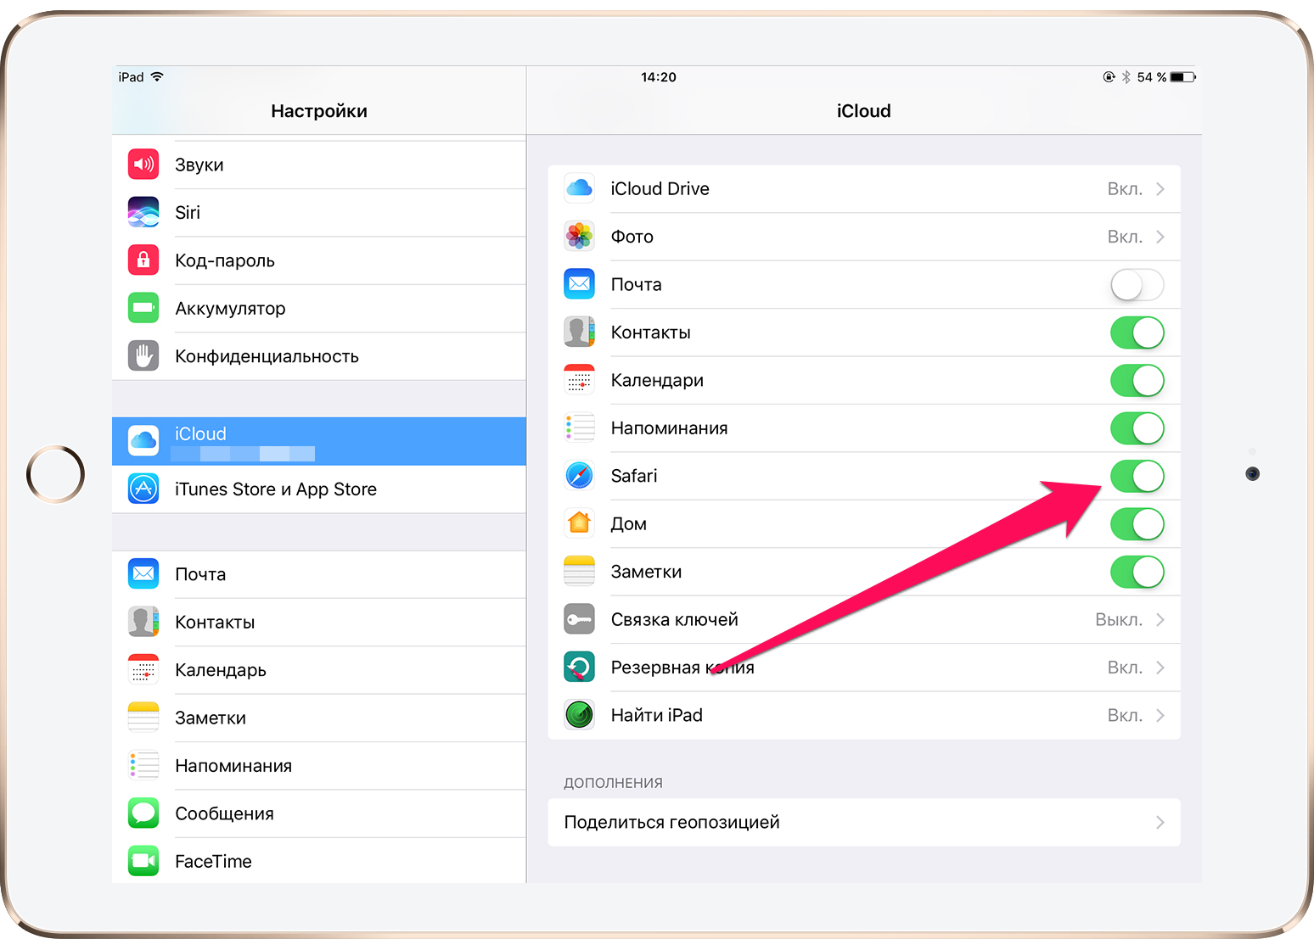Image resolution: width=1314 pixels, height=950 pixels.
Task: Tap the Mail envelope icon in sidebar
Action: (x=143, y=574)
